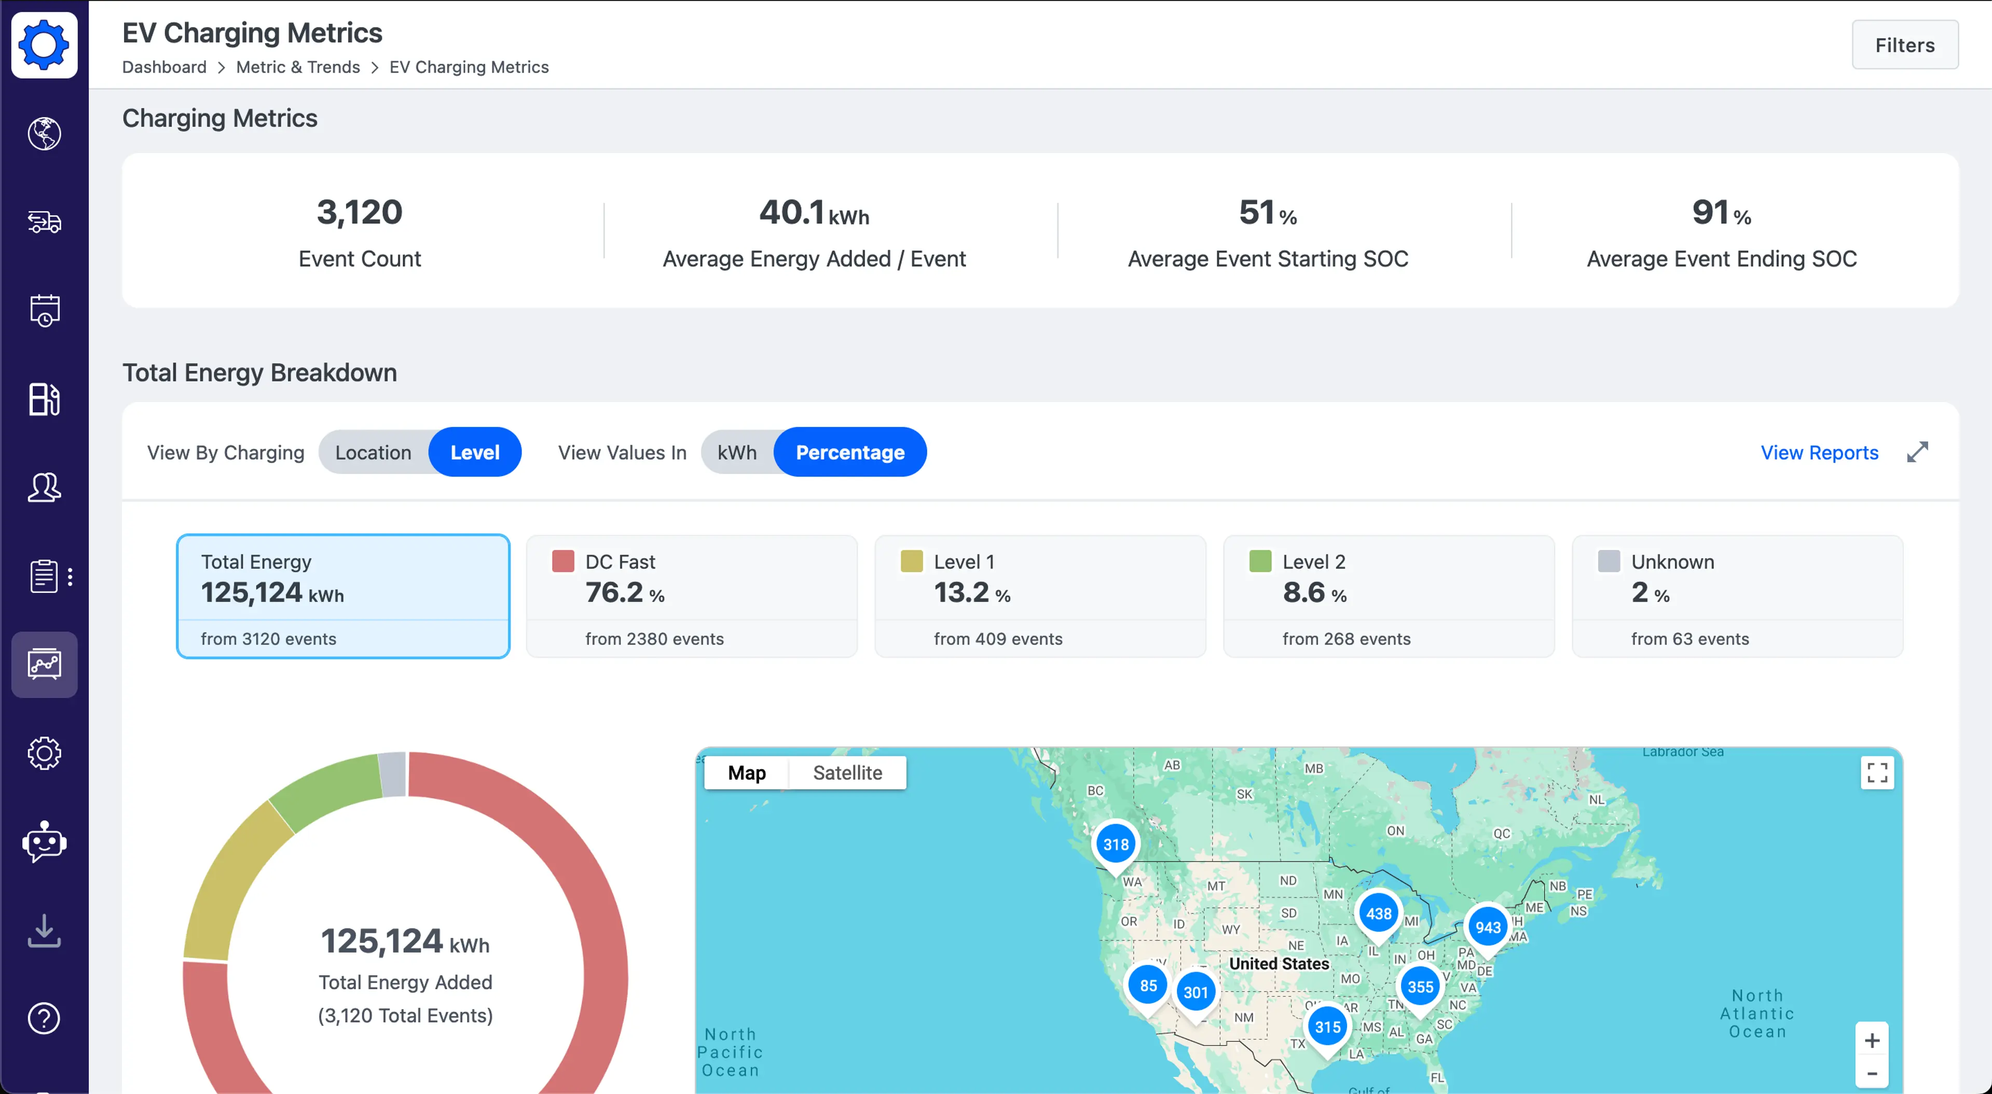Open the fleet truck sidebar icon

(44, 223)
